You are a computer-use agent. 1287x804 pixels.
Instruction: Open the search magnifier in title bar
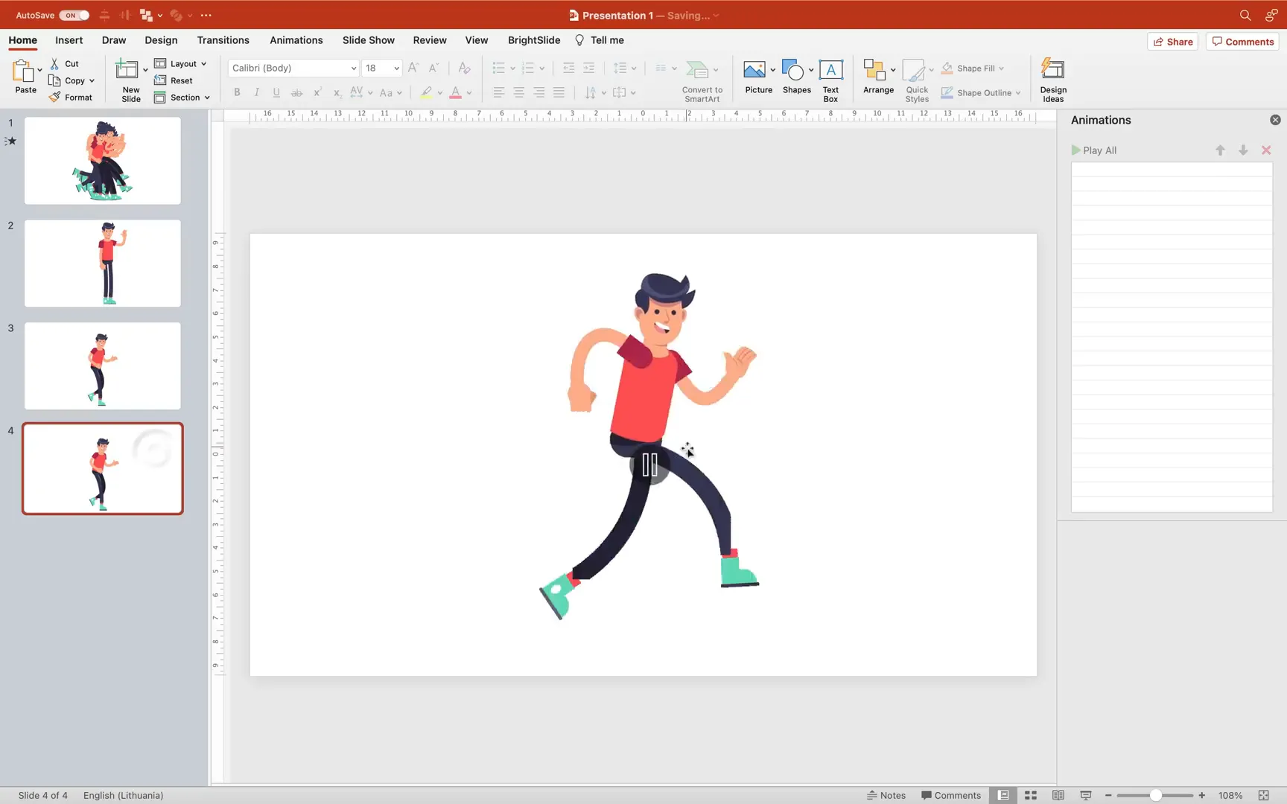(x=1245, y=15)
